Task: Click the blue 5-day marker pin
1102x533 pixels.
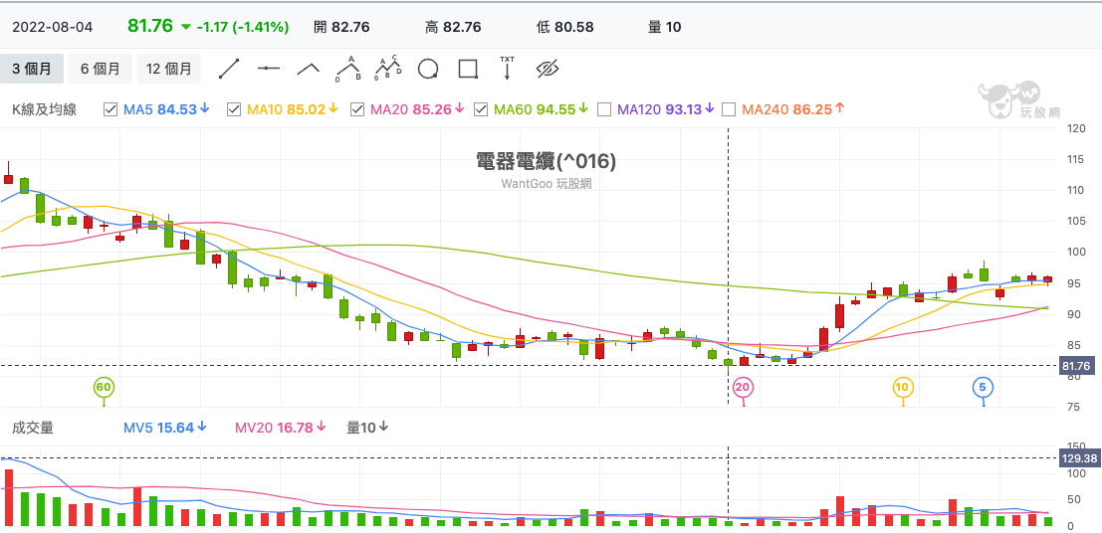Action: [983, 388]
